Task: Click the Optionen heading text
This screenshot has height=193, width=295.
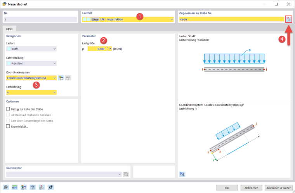Action: (x=12, y=102)
